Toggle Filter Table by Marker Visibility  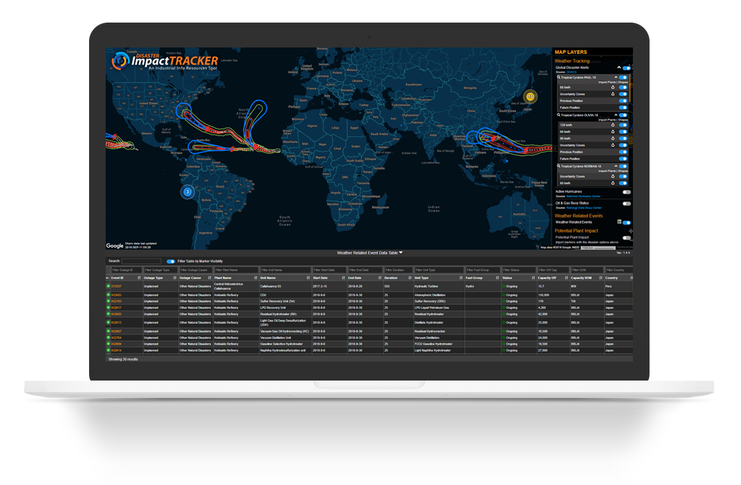171,261
